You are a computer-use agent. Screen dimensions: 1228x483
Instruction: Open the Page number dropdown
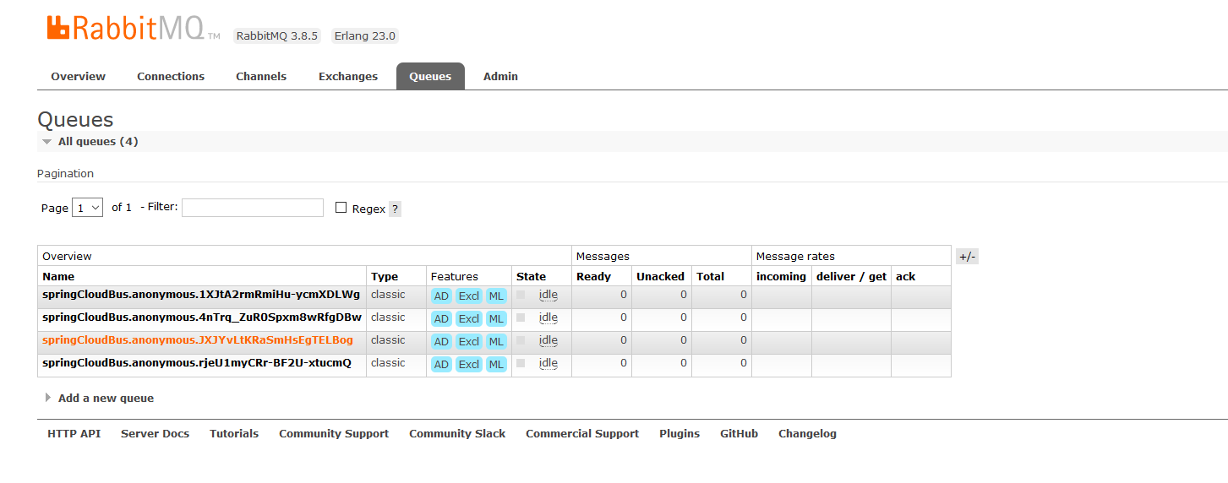[x=87, y=208]
